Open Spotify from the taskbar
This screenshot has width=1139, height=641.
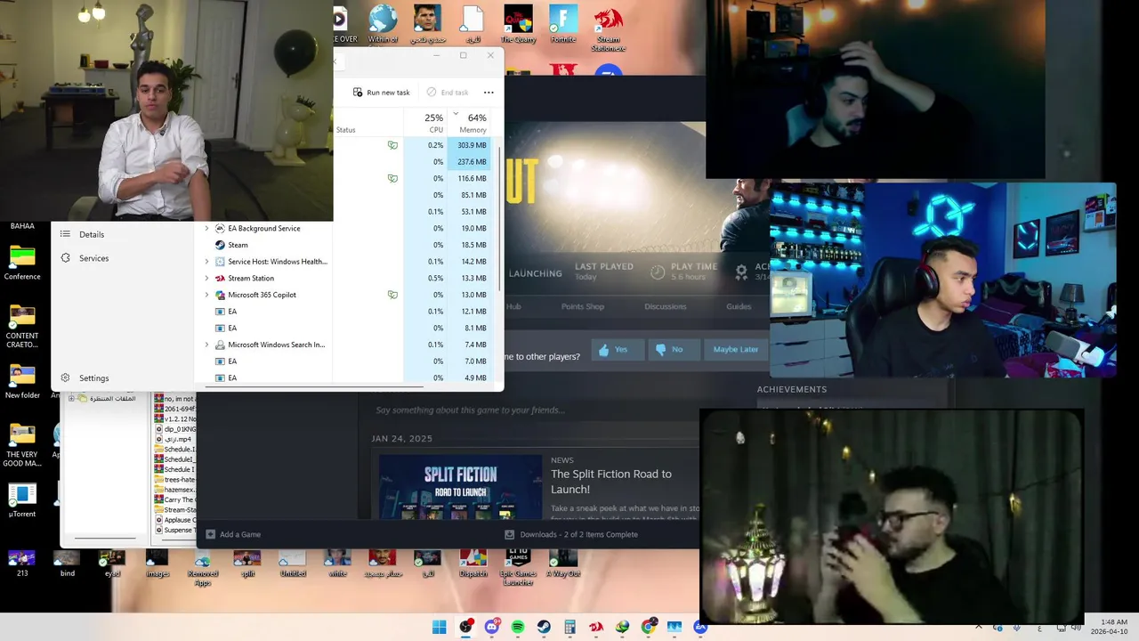pyautogui.click(x=518, y=627)
